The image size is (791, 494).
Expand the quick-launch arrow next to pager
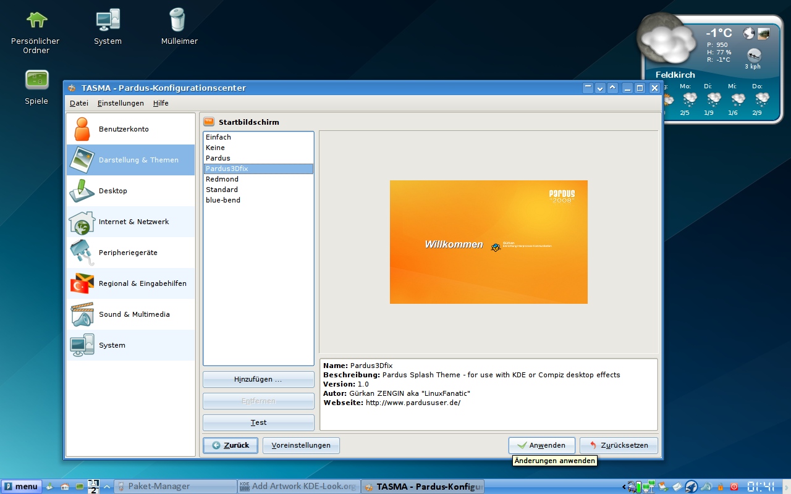106,487
